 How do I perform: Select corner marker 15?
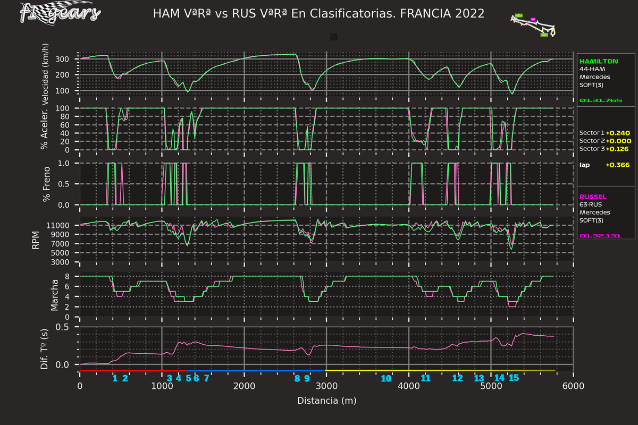514,378
